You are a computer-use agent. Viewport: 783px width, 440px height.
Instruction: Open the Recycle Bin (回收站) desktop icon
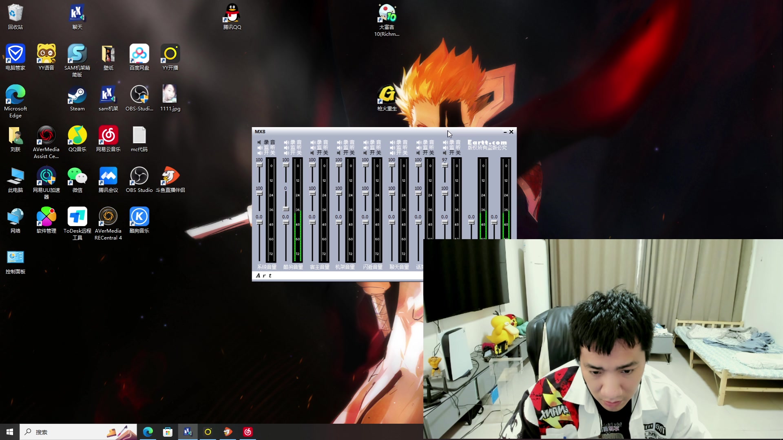(x=15, y=17)
